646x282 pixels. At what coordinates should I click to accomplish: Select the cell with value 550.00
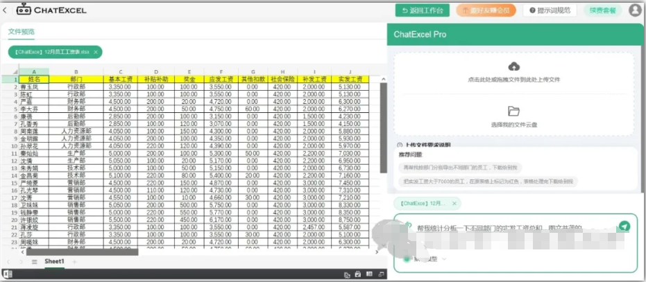point(189,212)
